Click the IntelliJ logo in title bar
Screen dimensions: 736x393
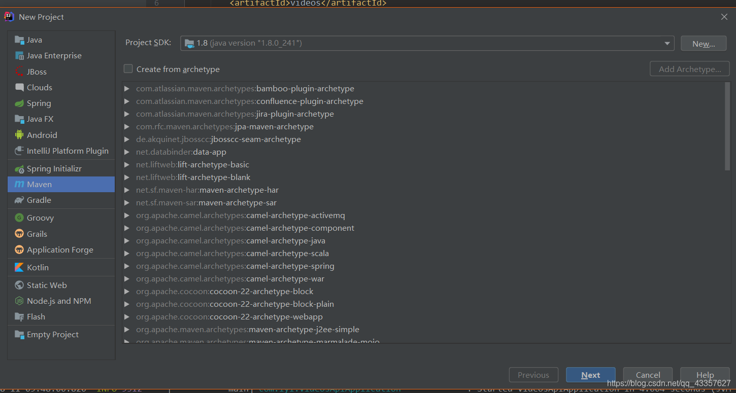[9, 17]
